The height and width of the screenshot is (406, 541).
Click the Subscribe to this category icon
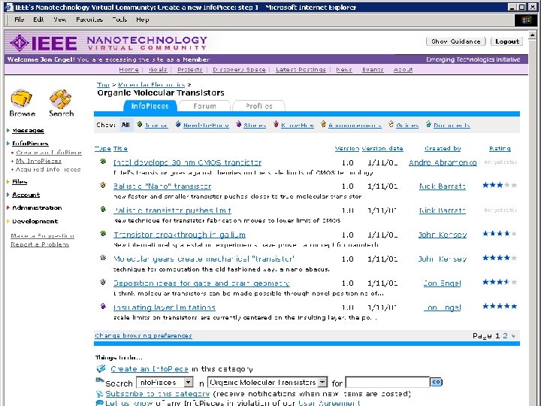99,393
